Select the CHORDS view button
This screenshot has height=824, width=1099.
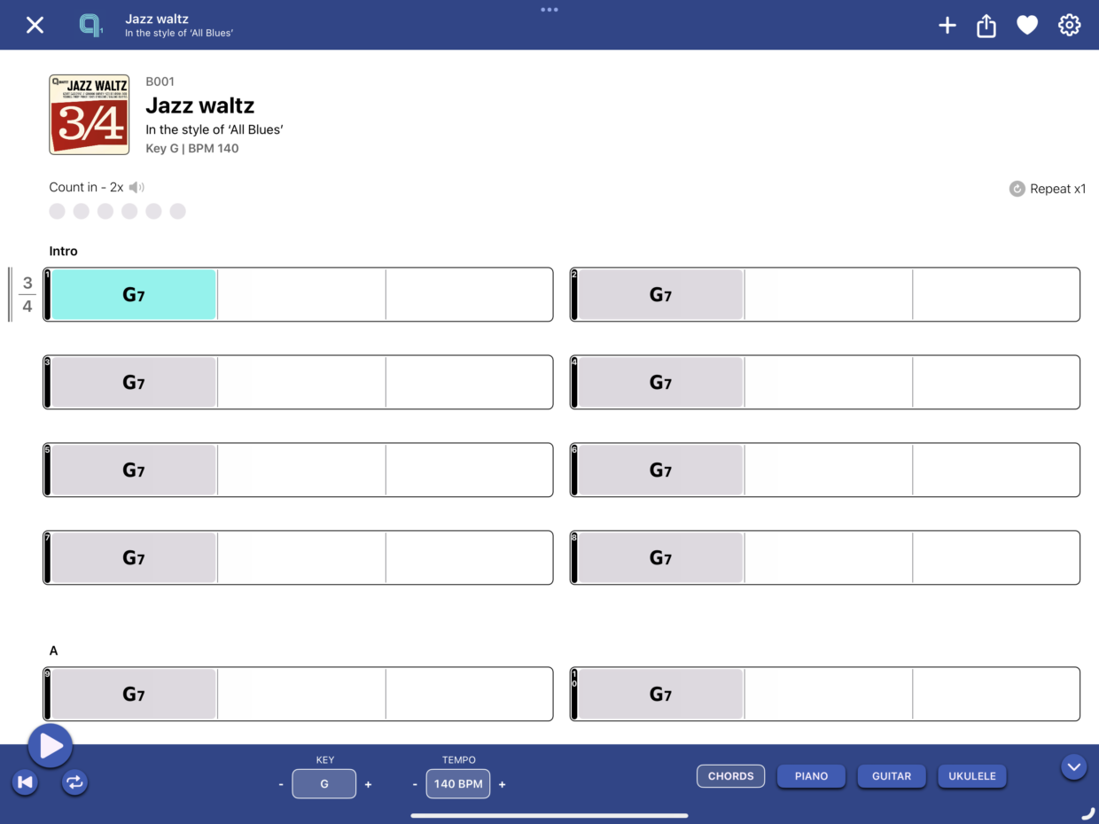(x=731, y=776)
